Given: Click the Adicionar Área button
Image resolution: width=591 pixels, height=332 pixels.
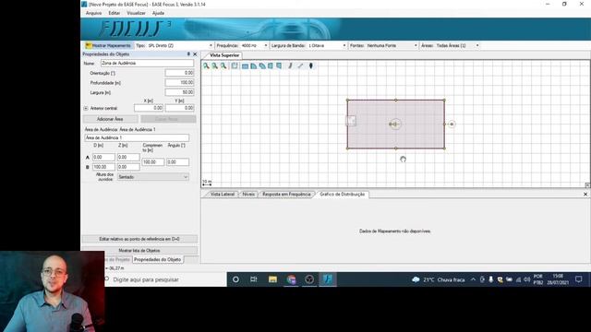Looking at the screenshot, I should (x=110, y=119).
